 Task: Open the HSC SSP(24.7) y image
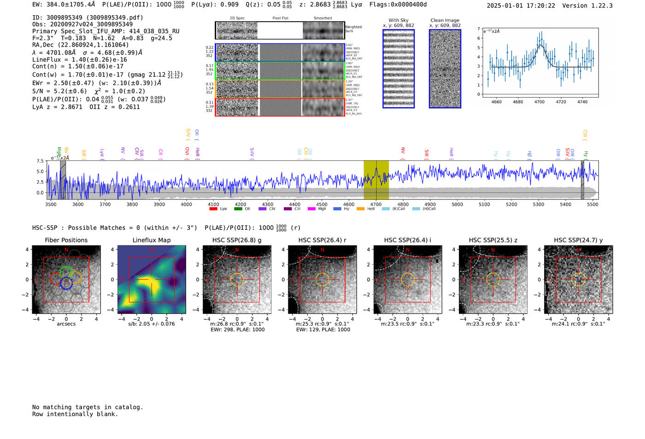(x=579, y=280)
